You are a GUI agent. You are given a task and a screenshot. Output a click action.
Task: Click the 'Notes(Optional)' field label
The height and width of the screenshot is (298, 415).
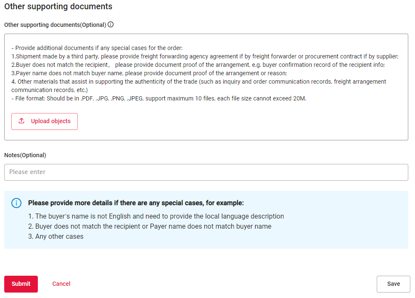coord(25,155)
